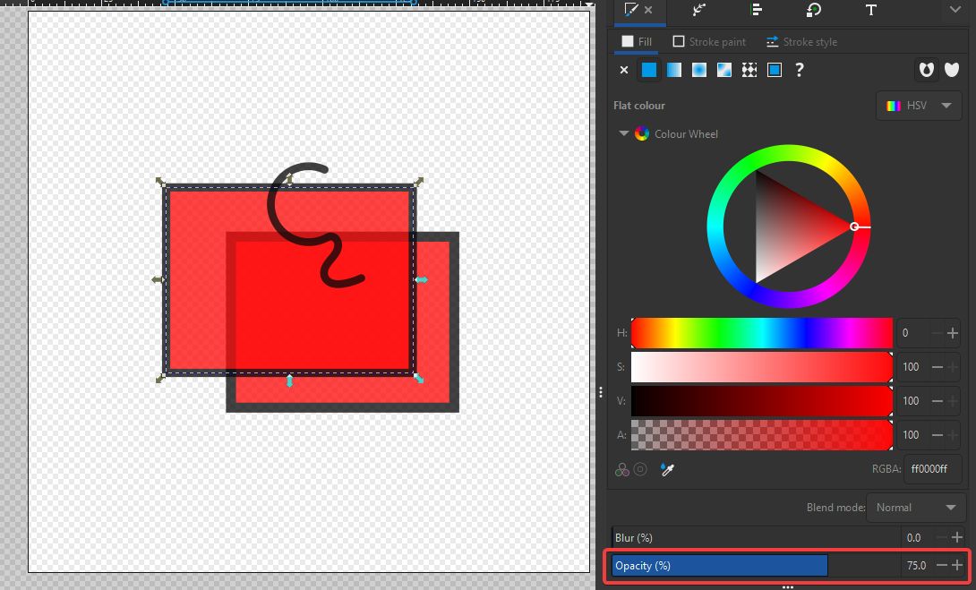The height and width of the screenshot is (590, 976).
Task: Set fill to No paint (X)
Action: [624, 71]
